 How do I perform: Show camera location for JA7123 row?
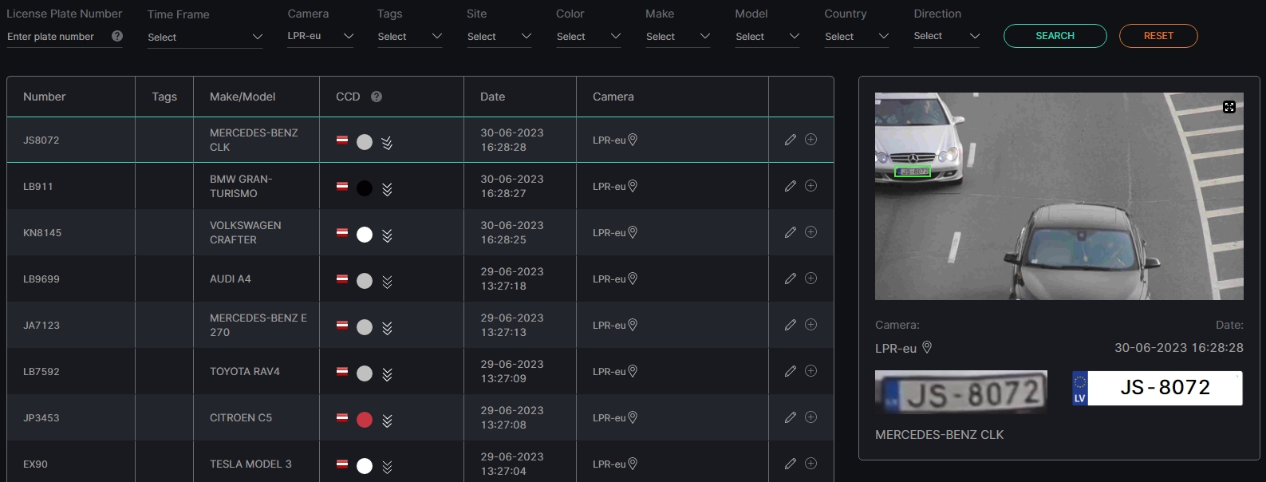coord(633,325)
